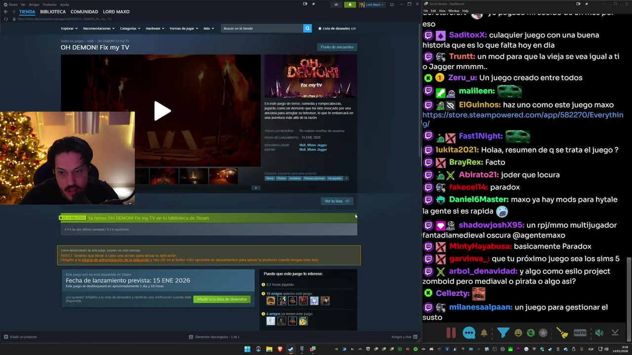Screen dimensions: 632x355
Task: Open the Window menu in Social Stream
Action: [453, 10]
